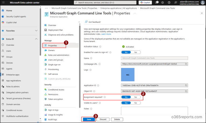Open the help question mark icon
This screenshot has width=206, height=123.
(x=169, y=2)
